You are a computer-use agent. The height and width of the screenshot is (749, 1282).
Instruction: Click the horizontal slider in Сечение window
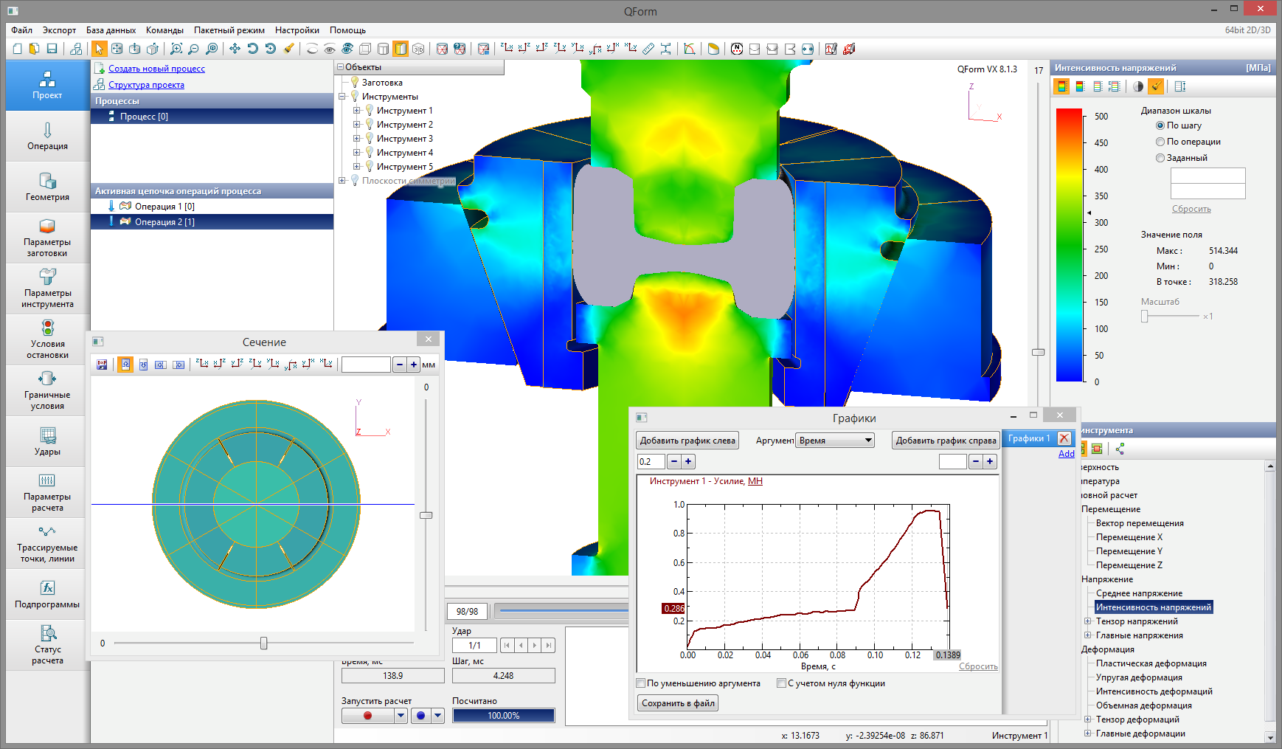coord(263,643)
